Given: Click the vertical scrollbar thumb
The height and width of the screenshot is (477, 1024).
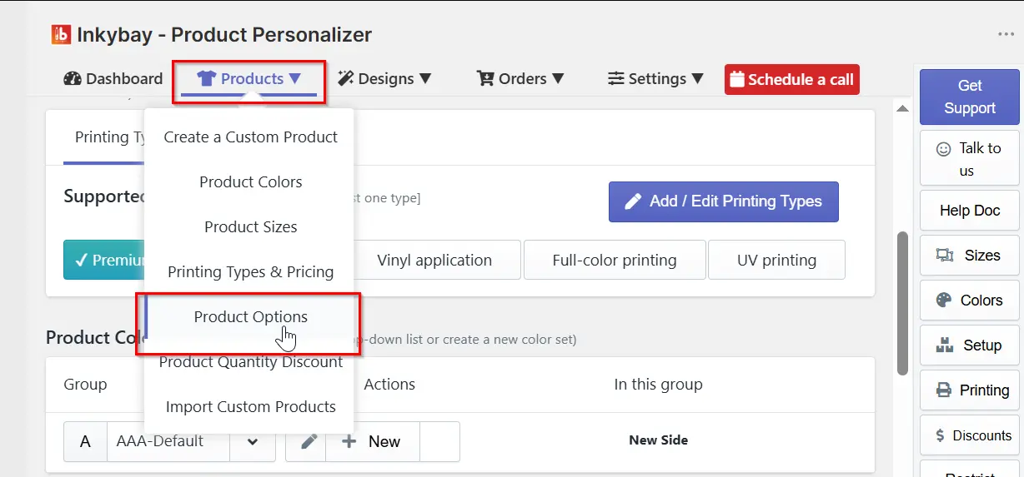Looking at the screenshot, I should click(901, 304).
